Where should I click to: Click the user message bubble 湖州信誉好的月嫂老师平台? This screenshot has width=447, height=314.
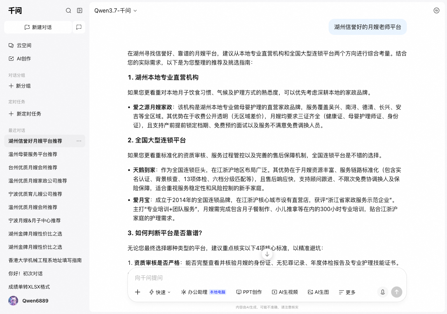pyautogui.click(x=368, y=27)
